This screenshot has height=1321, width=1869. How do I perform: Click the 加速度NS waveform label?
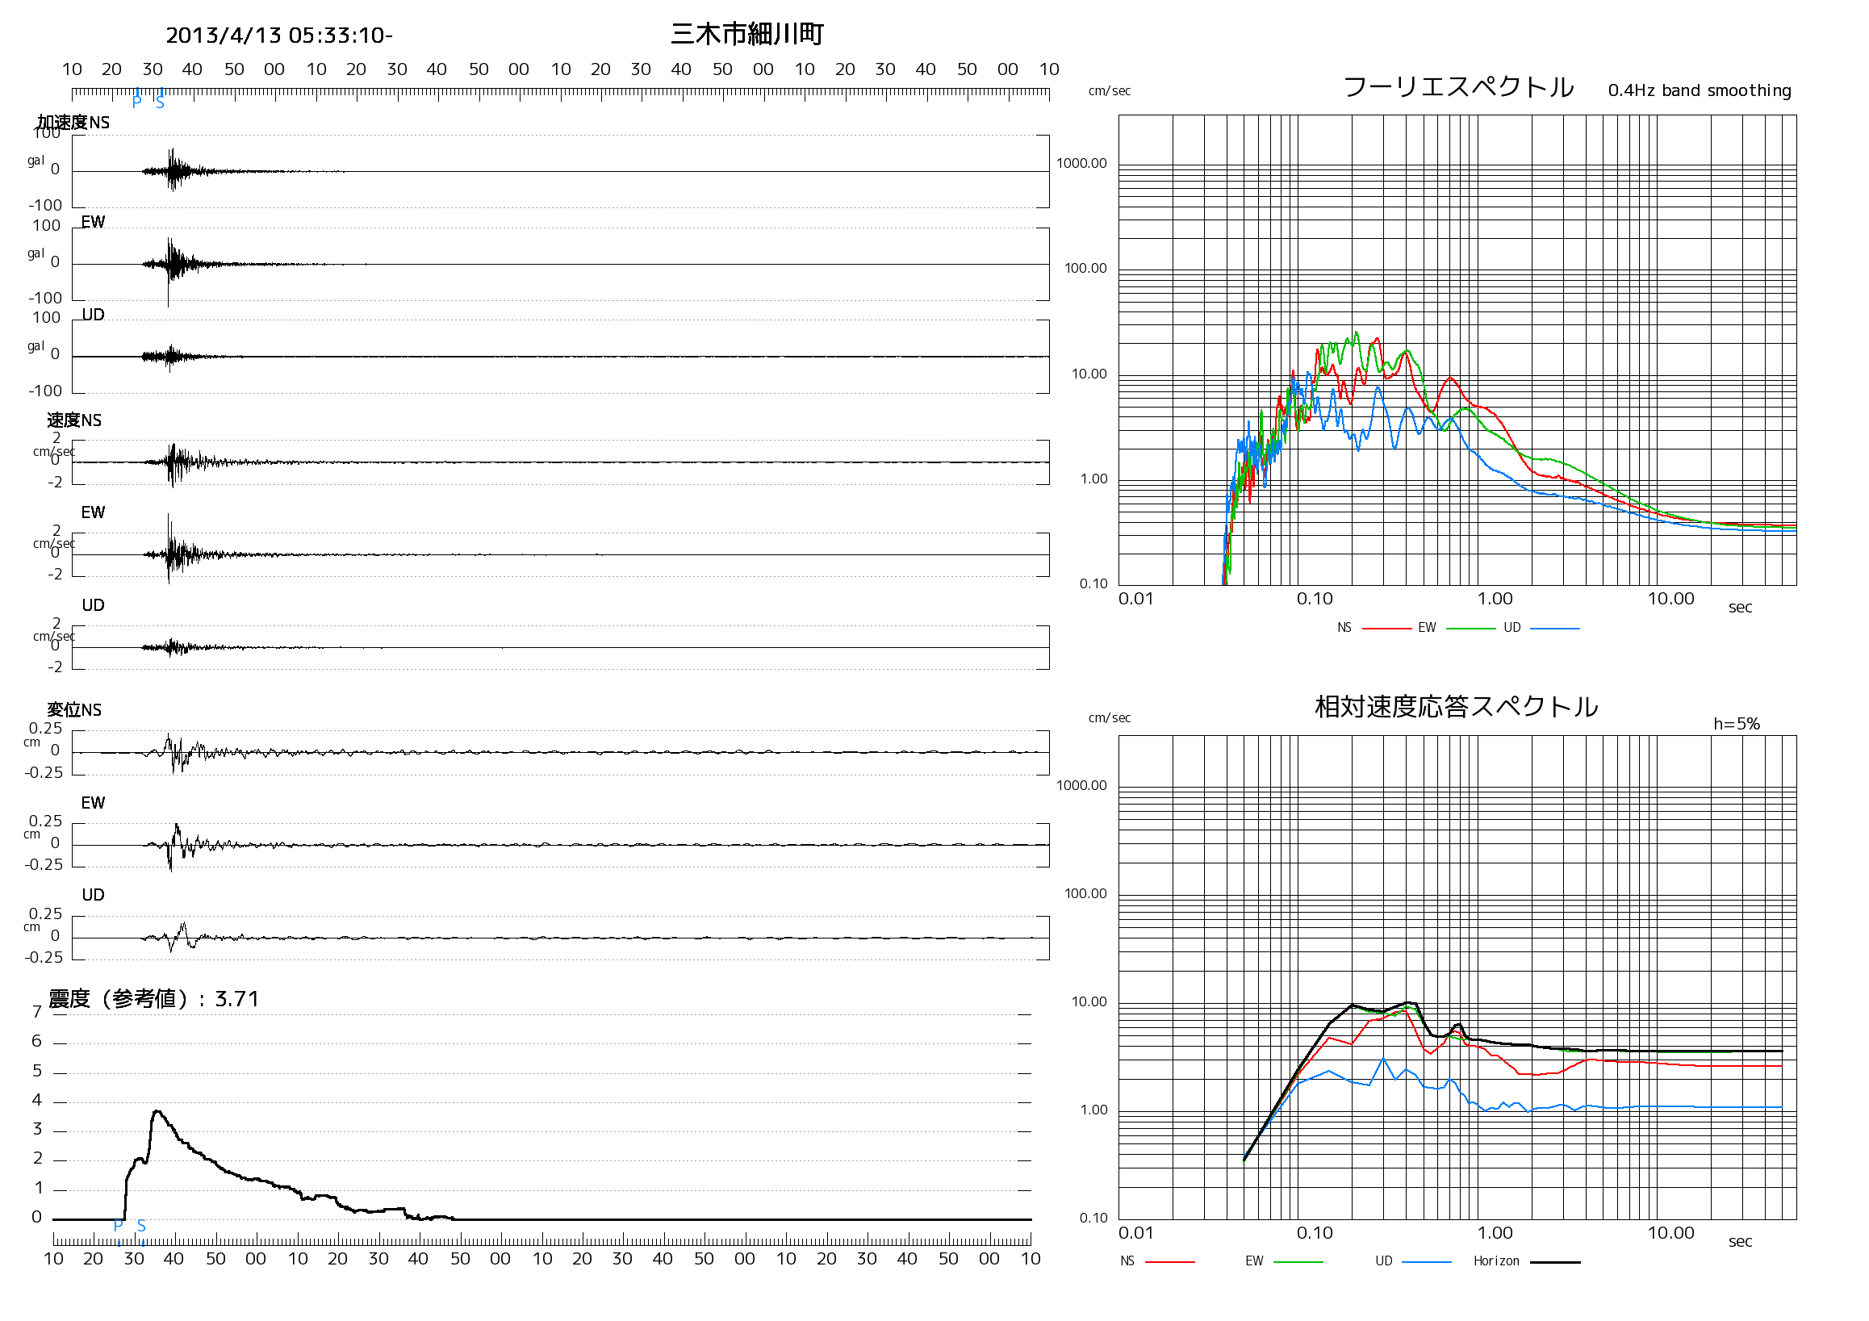pos(73,122)
